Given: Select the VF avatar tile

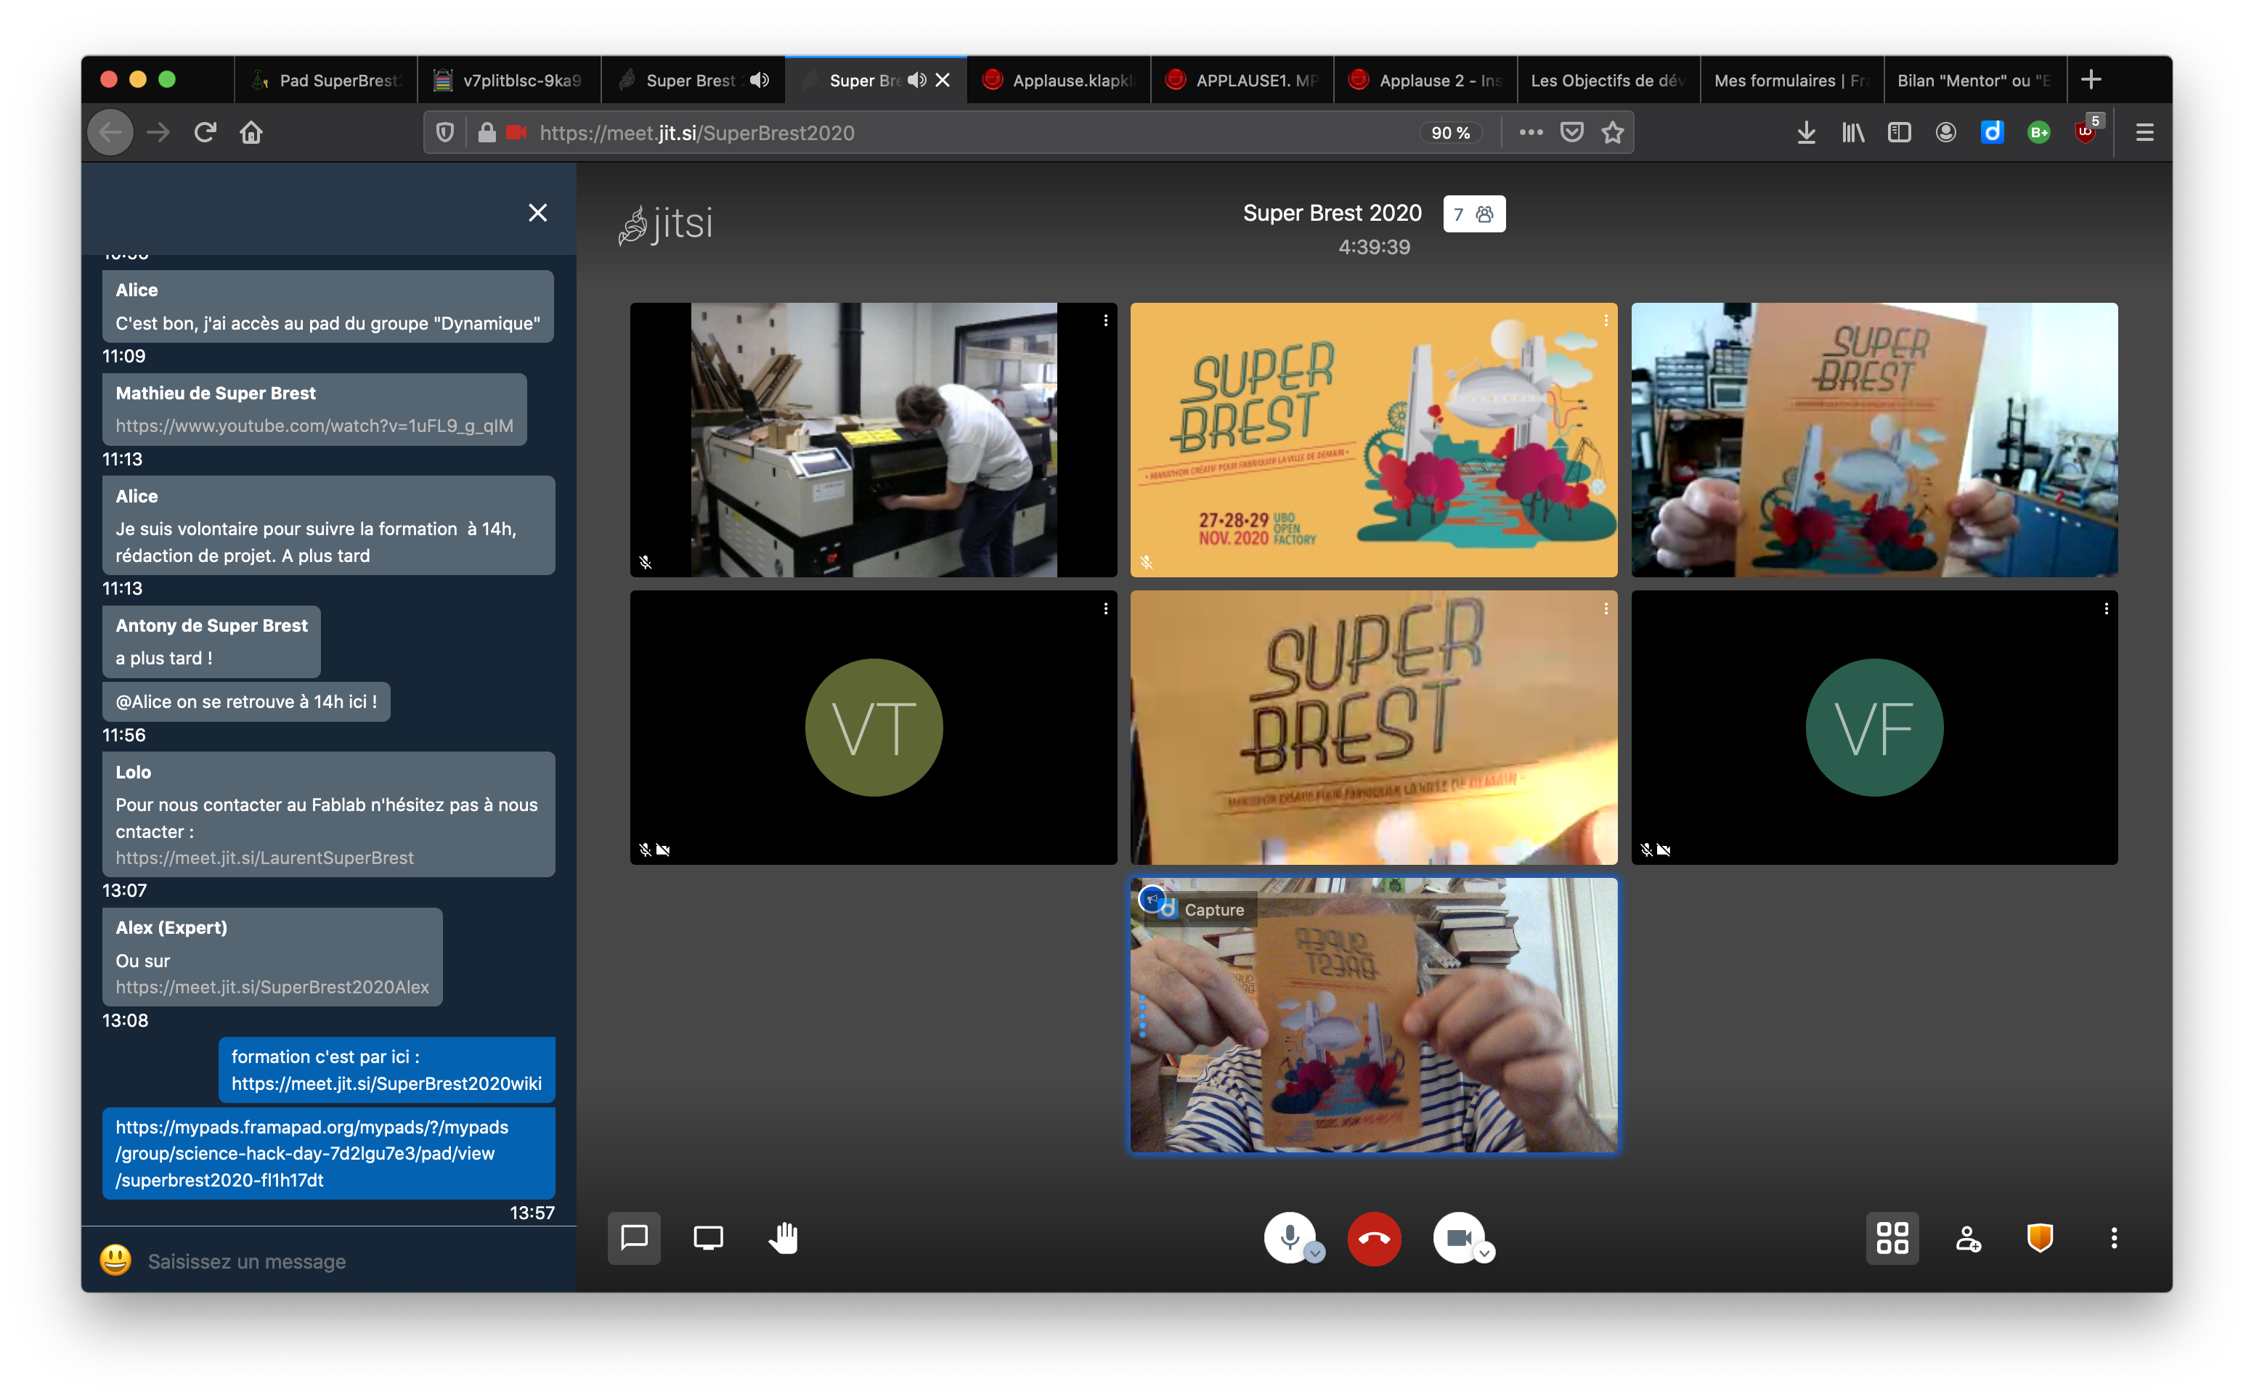Looking at the screenshot, I should coord(1874,727).
